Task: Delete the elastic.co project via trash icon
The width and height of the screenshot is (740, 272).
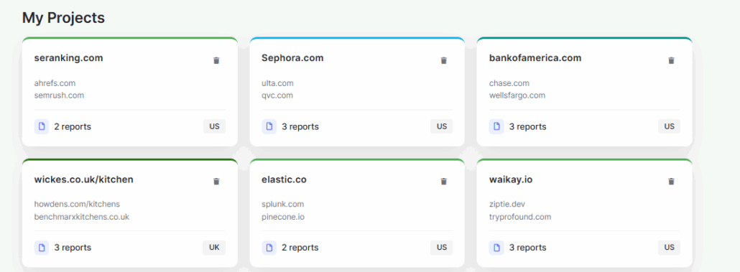Action: tap(443, 182)
